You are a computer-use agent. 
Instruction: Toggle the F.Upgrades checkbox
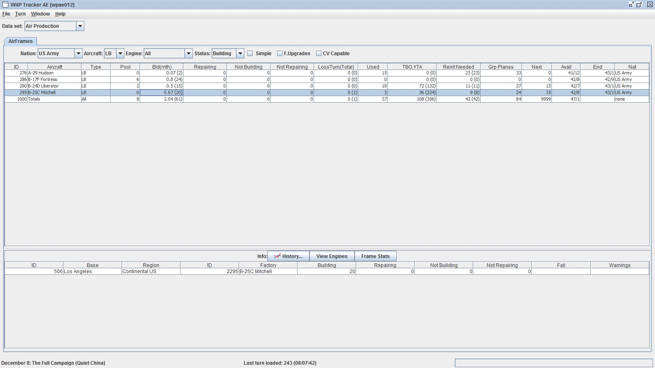point(280,54)
